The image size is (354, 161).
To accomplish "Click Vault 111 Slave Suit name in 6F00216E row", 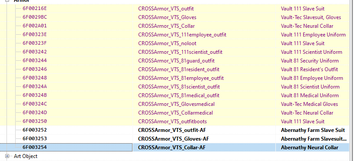I will click(302, 9).
